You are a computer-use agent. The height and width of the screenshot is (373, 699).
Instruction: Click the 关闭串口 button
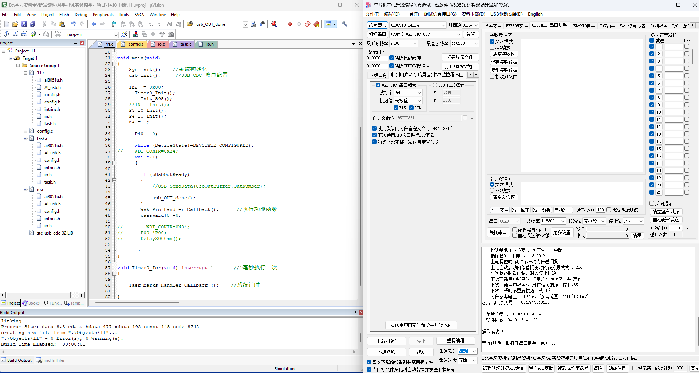(x=498, y=232)
